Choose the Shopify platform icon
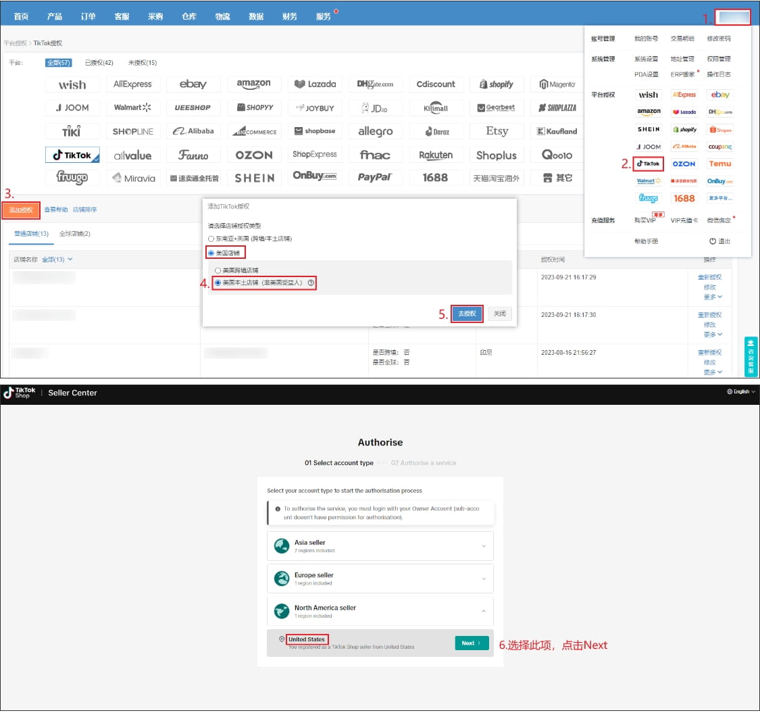The width and height of the screenshot is (760, 713). [497, 84]
